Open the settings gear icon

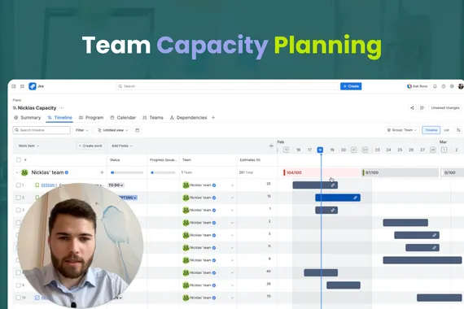pyautogui.click(x=452, y=86)
